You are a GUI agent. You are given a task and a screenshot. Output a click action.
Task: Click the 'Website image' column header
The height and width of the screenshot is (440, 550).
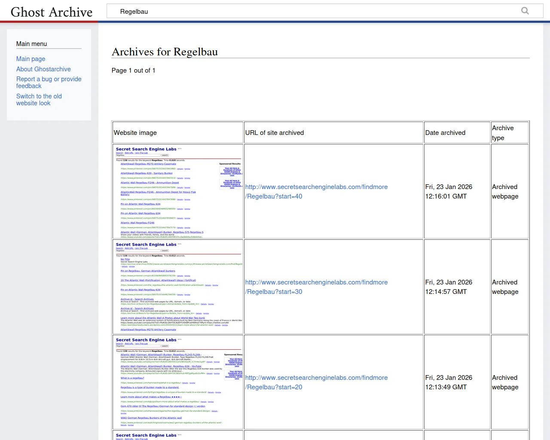point(135,133)
